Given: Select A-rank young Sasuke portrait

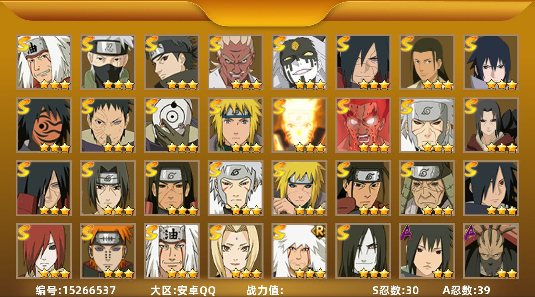Looking at the screenshot, I should coord(427,251).
